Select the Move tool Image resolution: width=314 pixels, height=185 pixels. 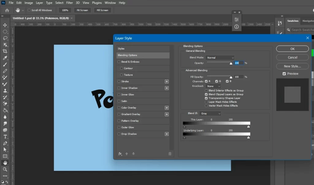pos(4,25)
